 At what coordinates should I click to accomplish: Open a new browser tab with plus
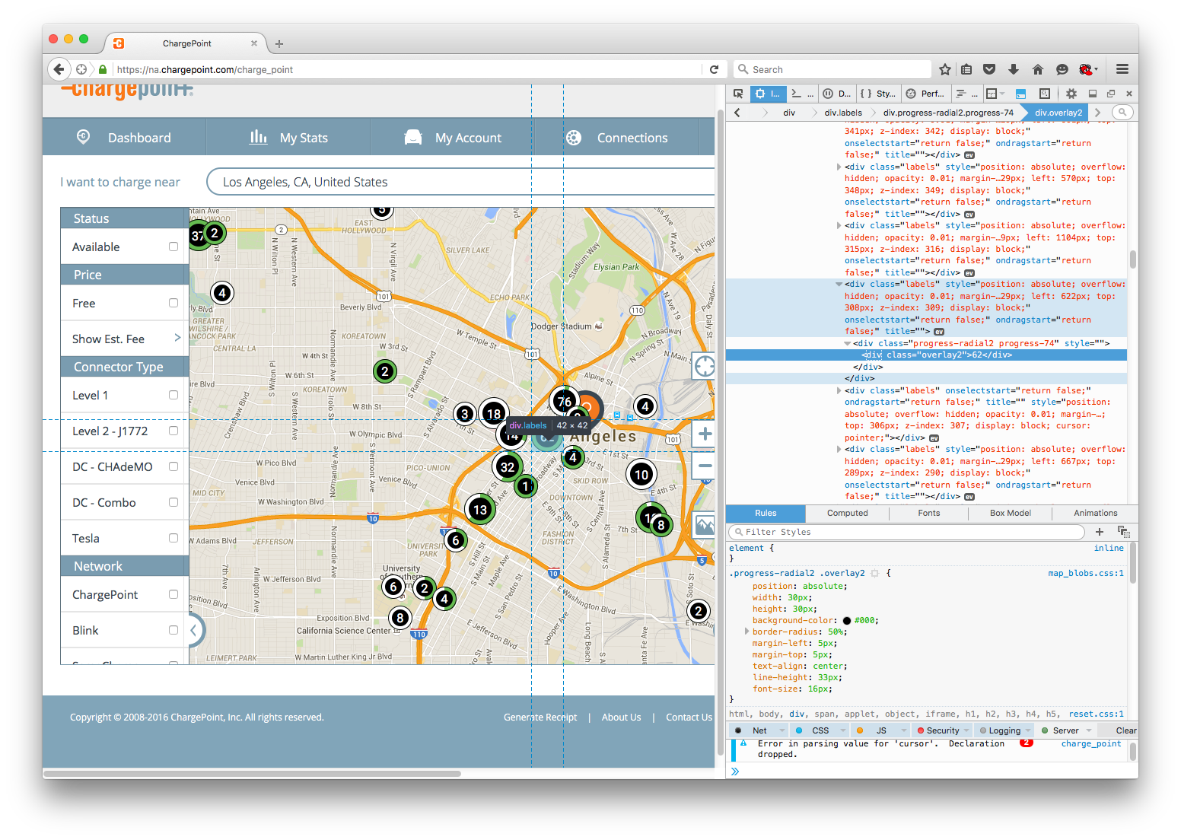[279, 44]
